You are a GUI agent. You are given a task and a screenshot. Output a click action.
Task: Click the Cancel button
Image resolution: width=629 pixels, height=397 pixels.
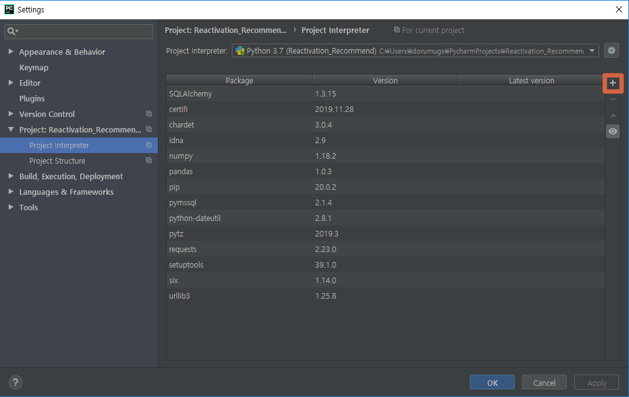pyautogui.click(x=544, y=383)
